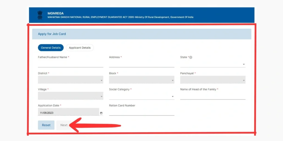Expand the State dropdown

213,64
